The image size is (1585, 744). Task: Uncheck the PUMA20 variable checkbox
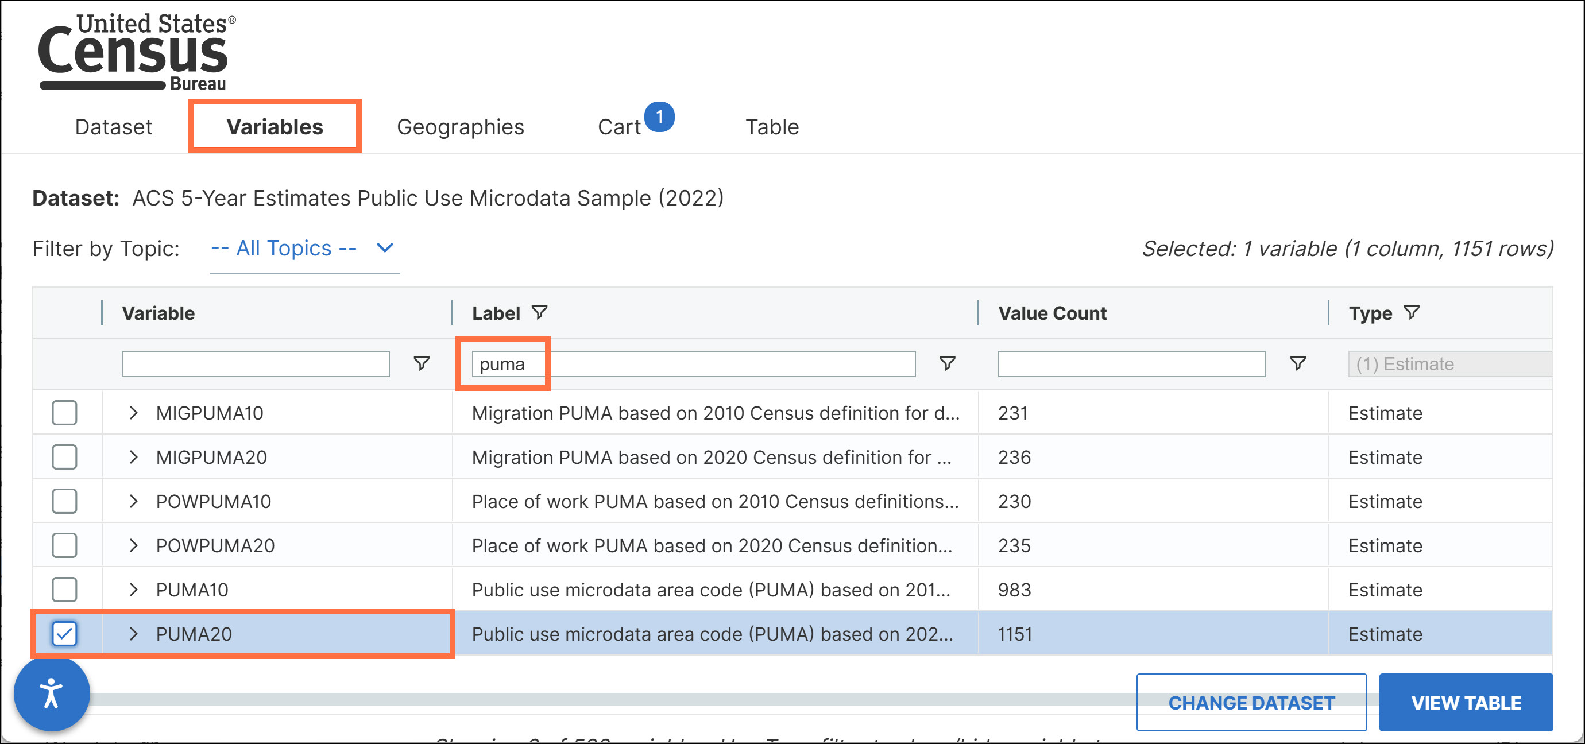click(x=64, y=633)
